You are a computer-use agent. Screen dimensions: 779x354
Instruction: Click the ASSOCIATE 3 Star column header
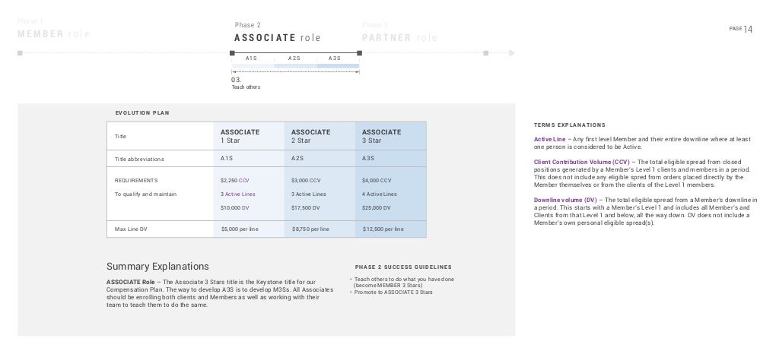(381, 136)
